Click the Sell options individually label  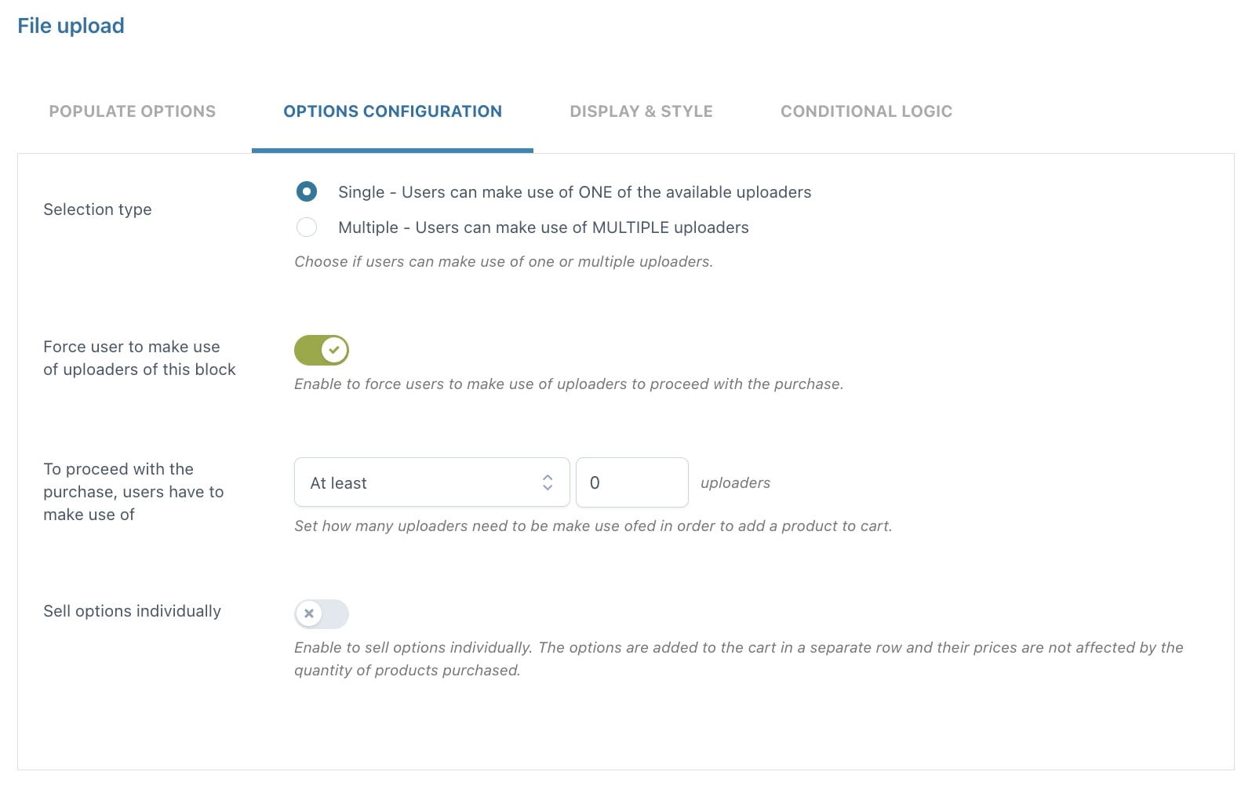[132, 611]
